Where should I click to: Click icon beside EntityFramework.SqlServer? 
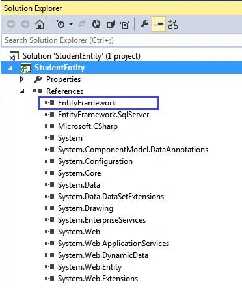49,115
